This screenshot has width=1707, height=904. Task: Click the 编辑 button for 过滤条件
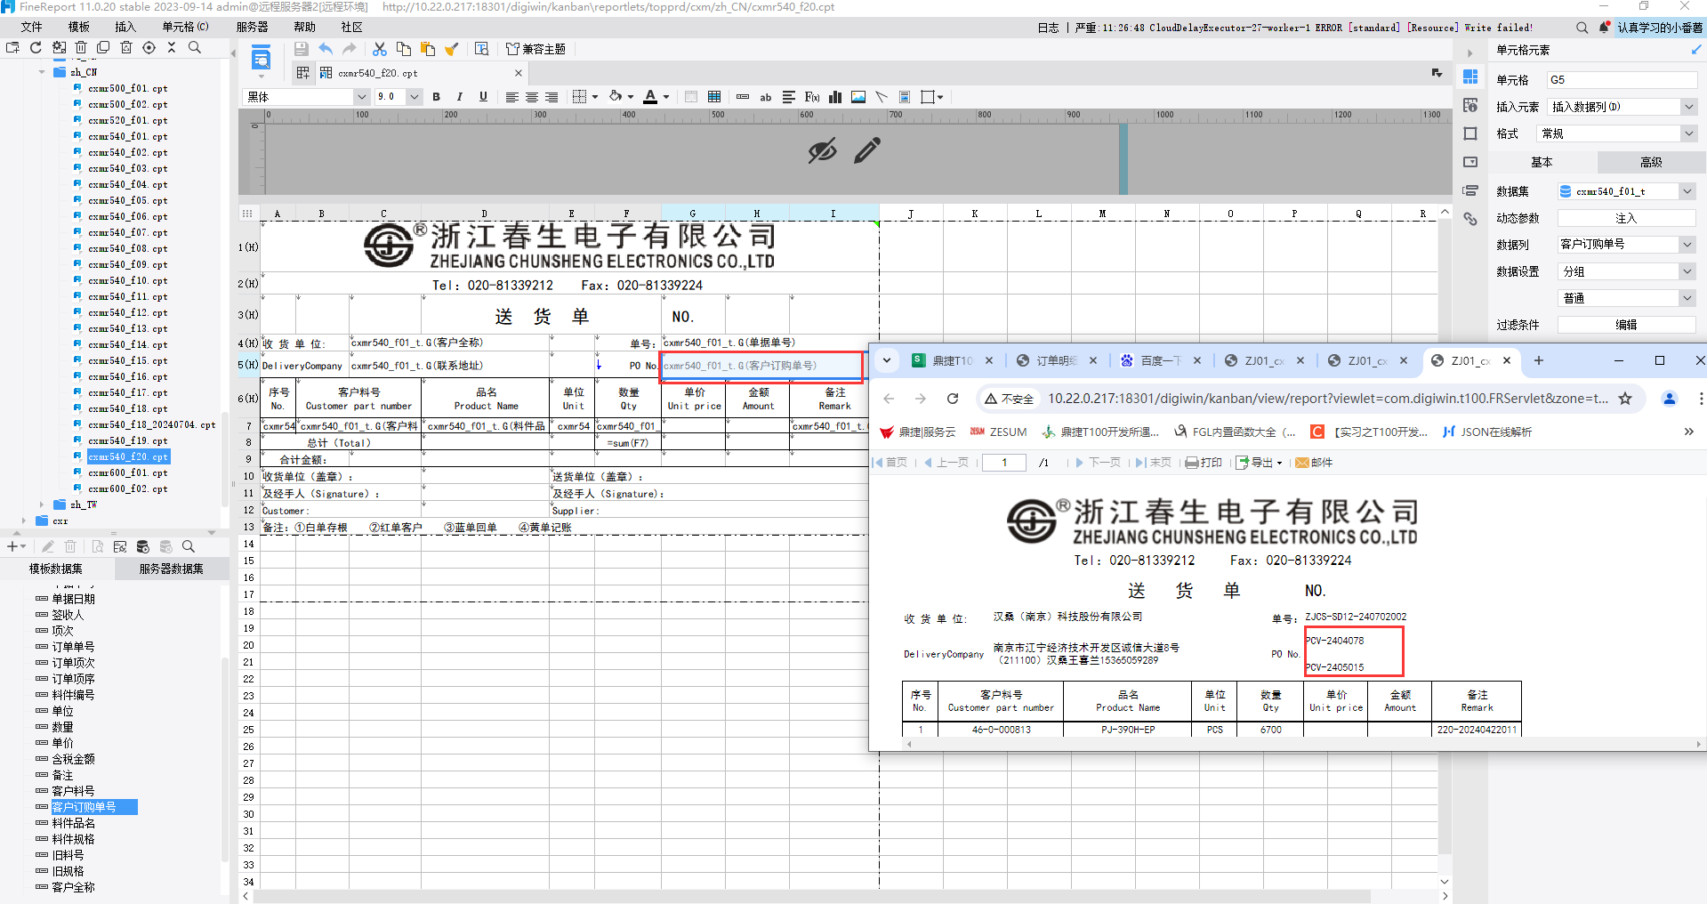tap(1627, 325)
